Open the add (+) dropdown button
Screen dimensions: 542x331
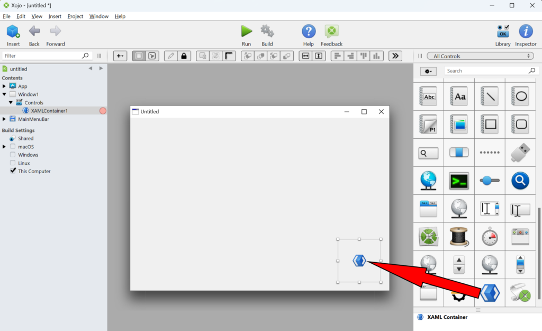(120, 56)
